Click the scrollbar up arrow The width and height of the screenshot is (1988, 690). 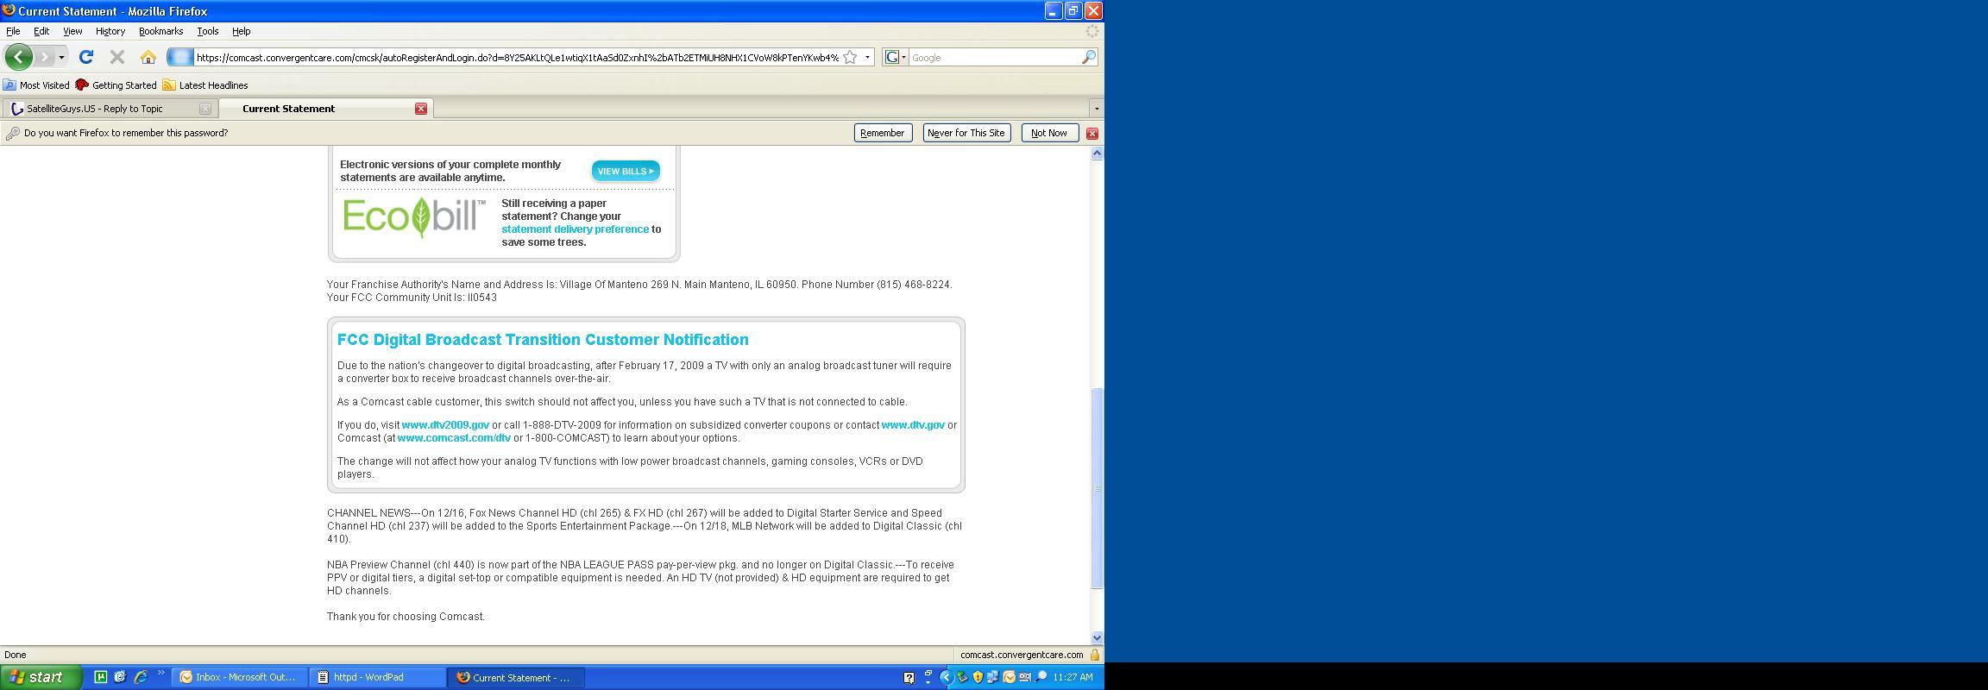click(1097, 153)
